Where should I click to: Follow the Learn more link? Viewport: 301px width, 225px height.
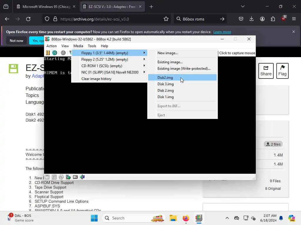point(222,32)
